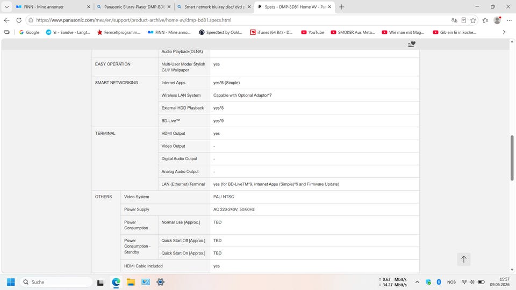Go back to the previous page
Image resolution: width=516 pixels, height=290 pixels.
[x=7, y=20]
